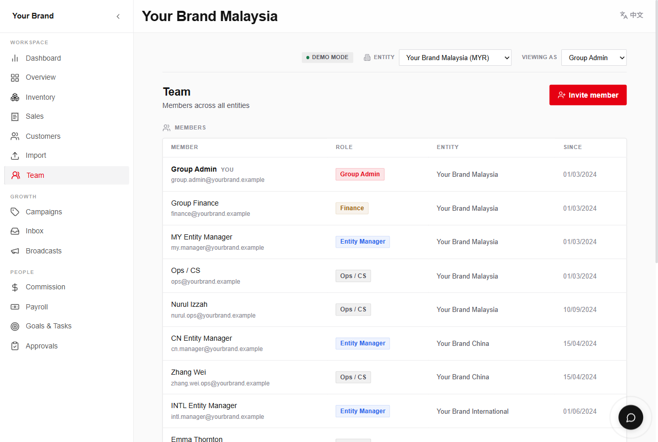The height and width of the screenshot is (442, 658).
Task: Click the Group Finance member name
Action: pyautogui.click(x=195, y=203)
